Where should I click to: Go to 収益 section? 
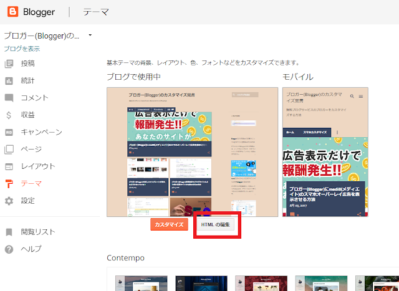coord(27,115)
